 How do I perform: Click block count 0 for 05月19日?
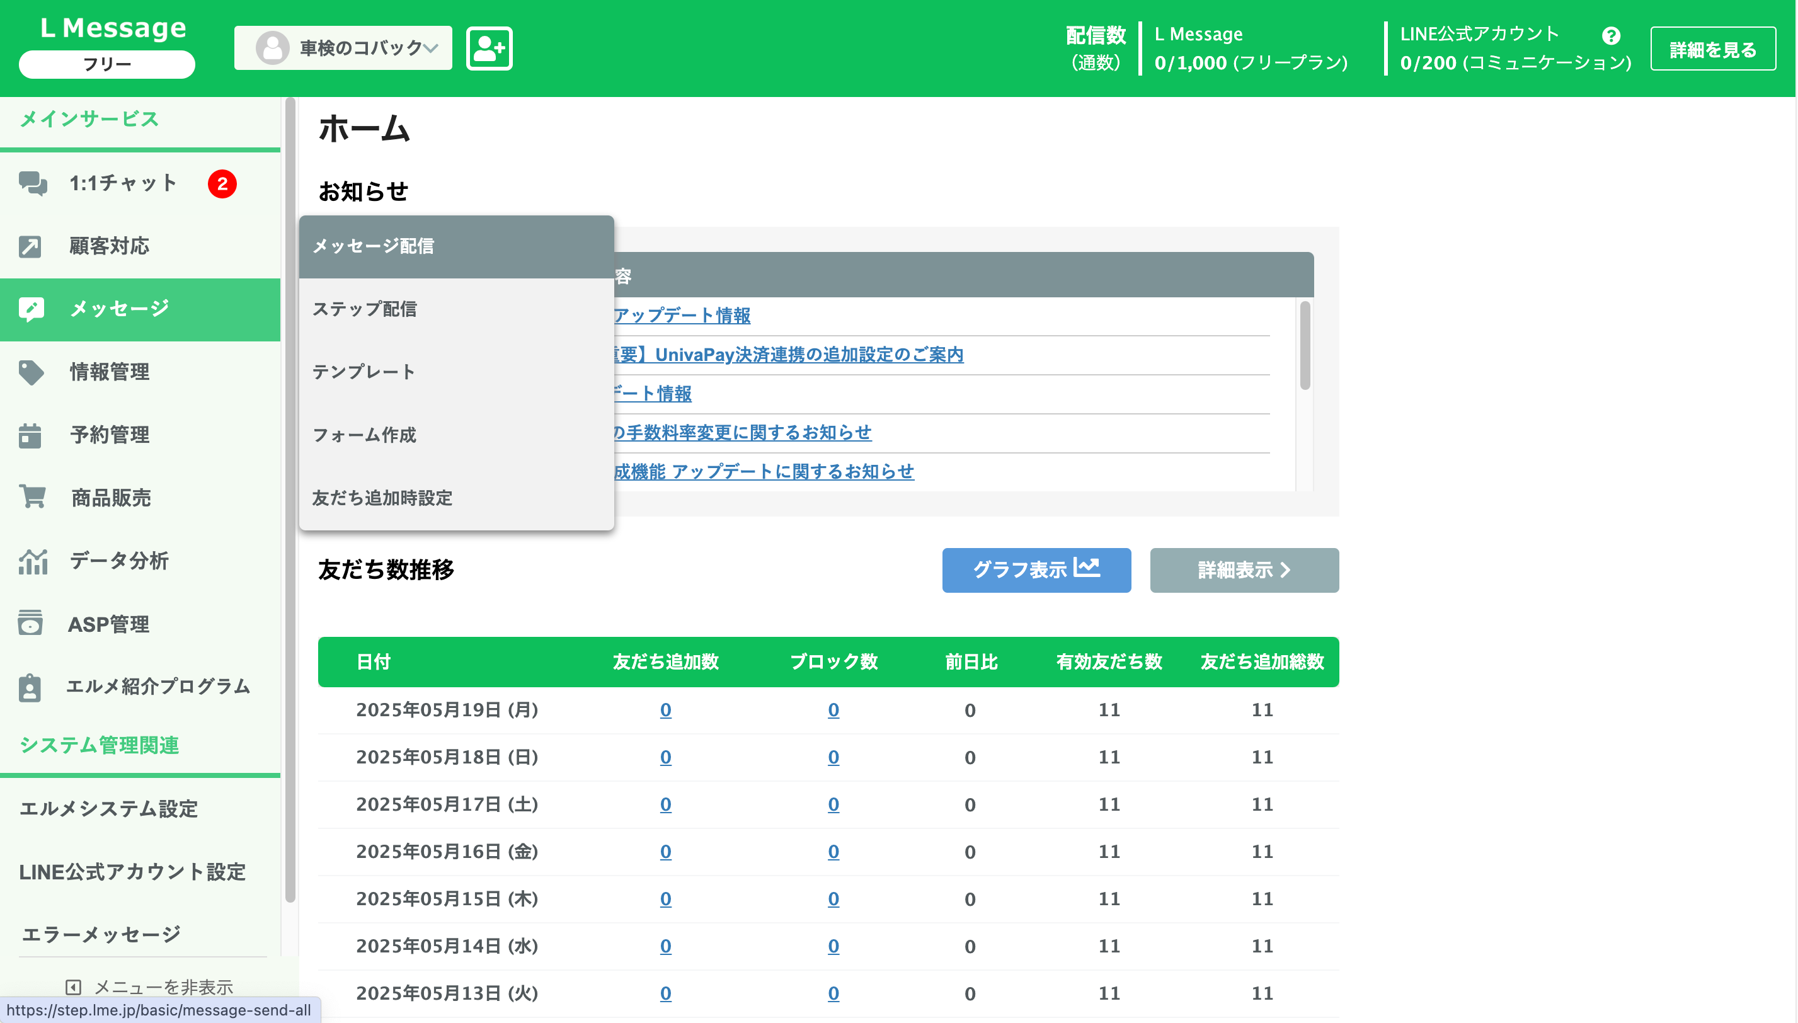pos(833,711)
